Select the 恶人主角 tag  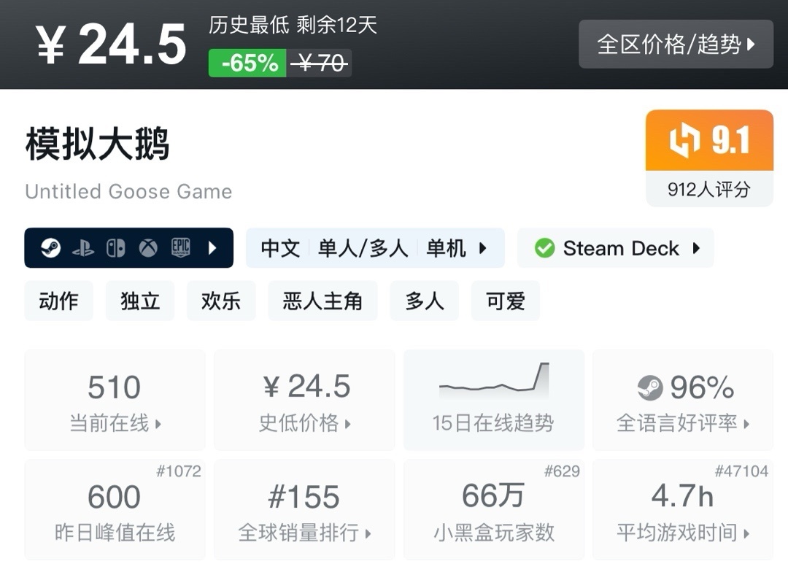[x=322, y=301]
